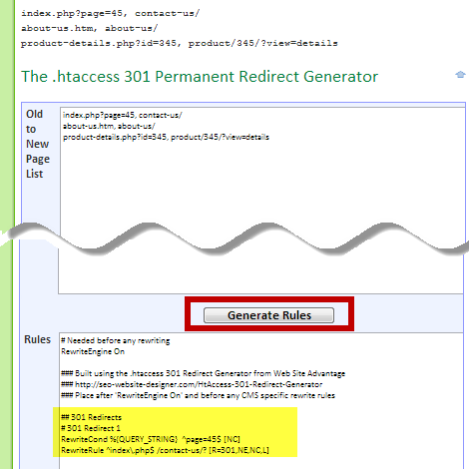Click the .htaccess 301 Permanent Redirect Generator heading
Viewport: 469px width, 473px height.
200,77
